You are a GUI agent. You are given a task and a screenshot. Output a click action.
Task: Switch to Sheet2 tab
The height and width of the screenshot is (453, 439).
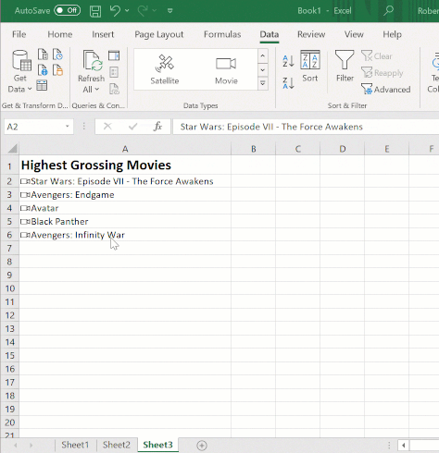click(x=117, y=445)
